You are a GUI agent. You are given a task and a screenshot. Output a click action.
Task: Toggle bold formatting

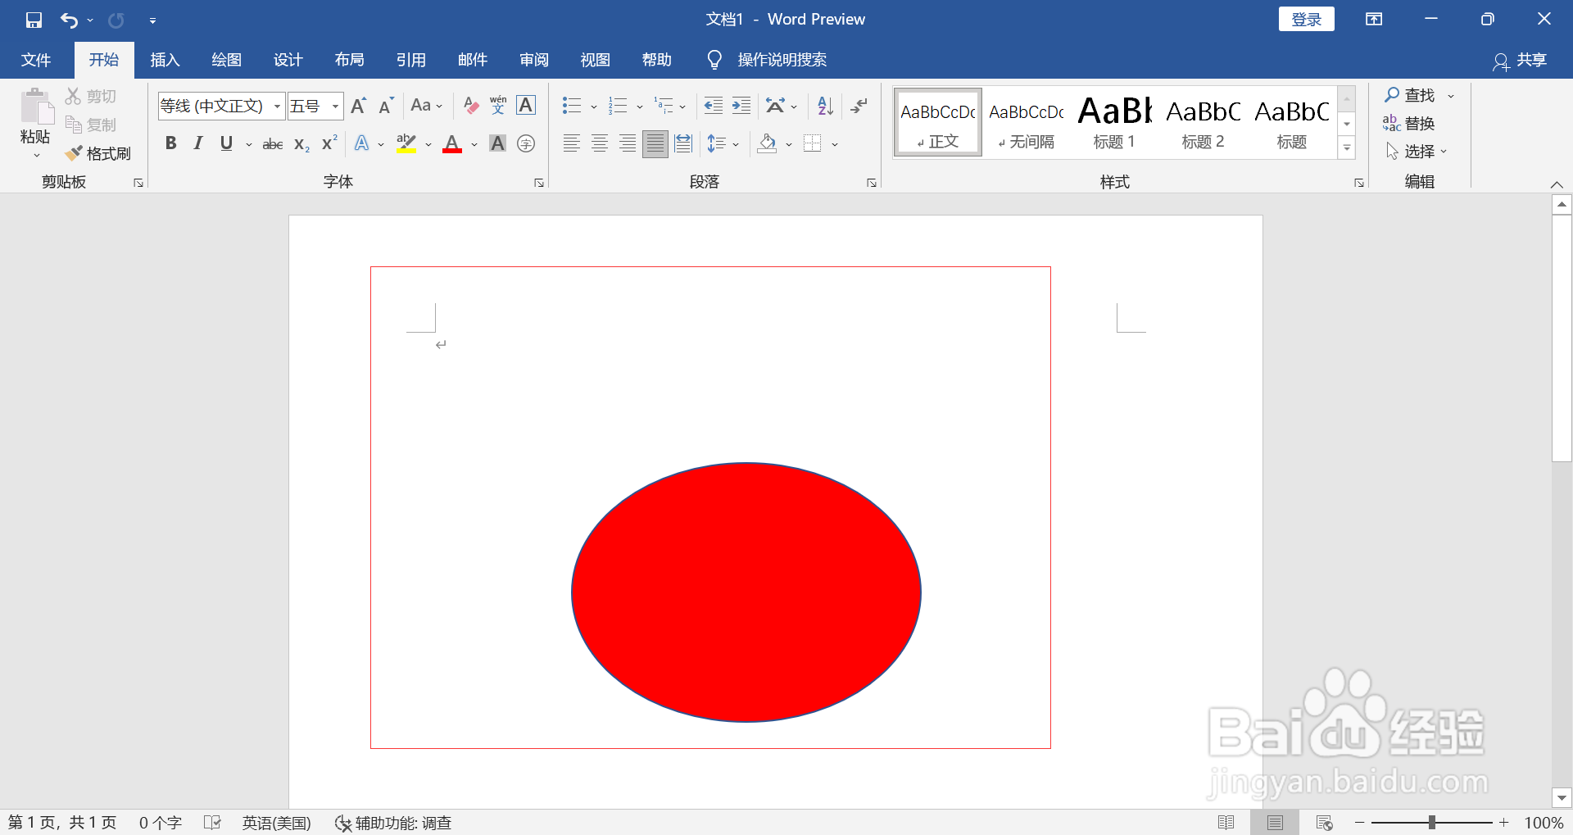point(170,144)
